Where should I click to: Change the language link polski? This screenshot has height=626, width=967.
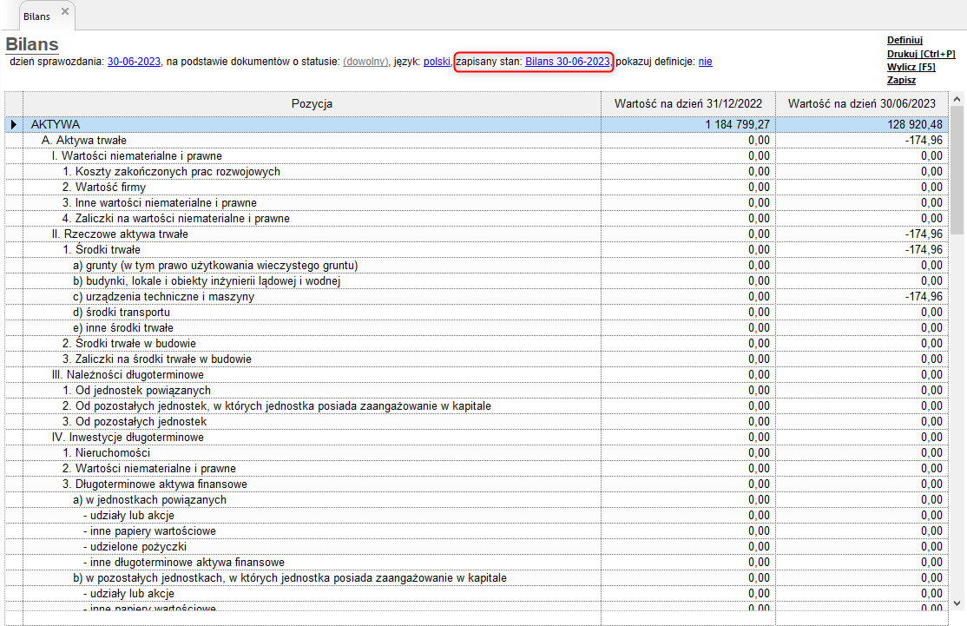(x=437, y=62)
